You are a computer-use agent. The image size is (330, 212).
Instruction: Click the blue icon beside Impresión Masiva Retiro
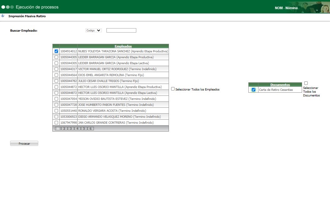point(3,16)
